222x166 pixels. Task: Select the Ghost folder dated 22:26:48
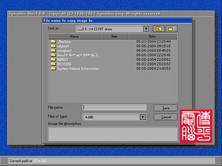click(75, 55)
